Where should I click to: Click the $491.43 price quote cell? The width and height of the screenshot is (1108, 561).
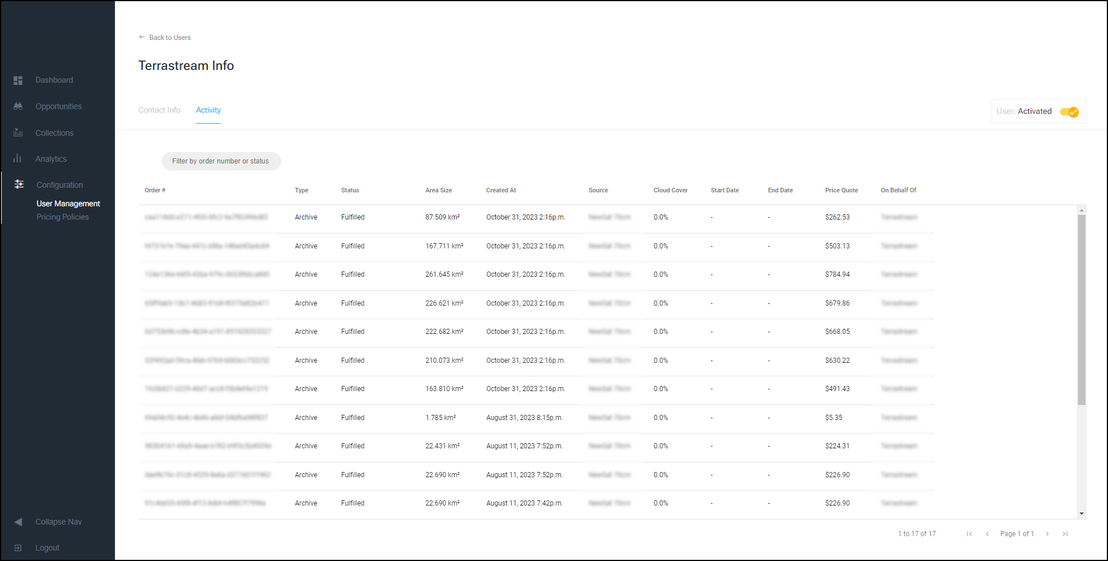(x=838, y=389)
